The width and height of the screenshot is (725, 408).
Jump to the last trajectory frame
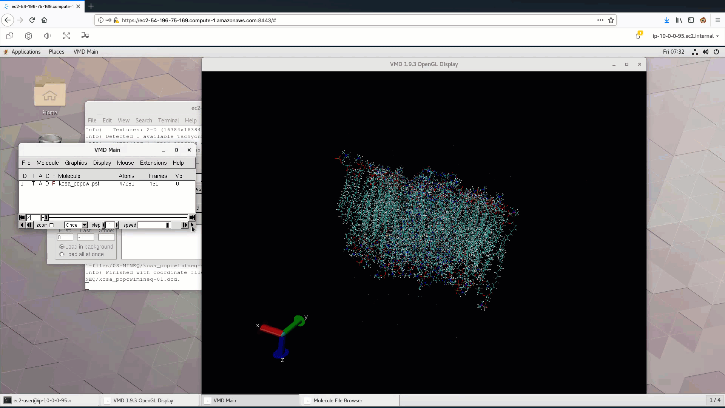[192, 218]
